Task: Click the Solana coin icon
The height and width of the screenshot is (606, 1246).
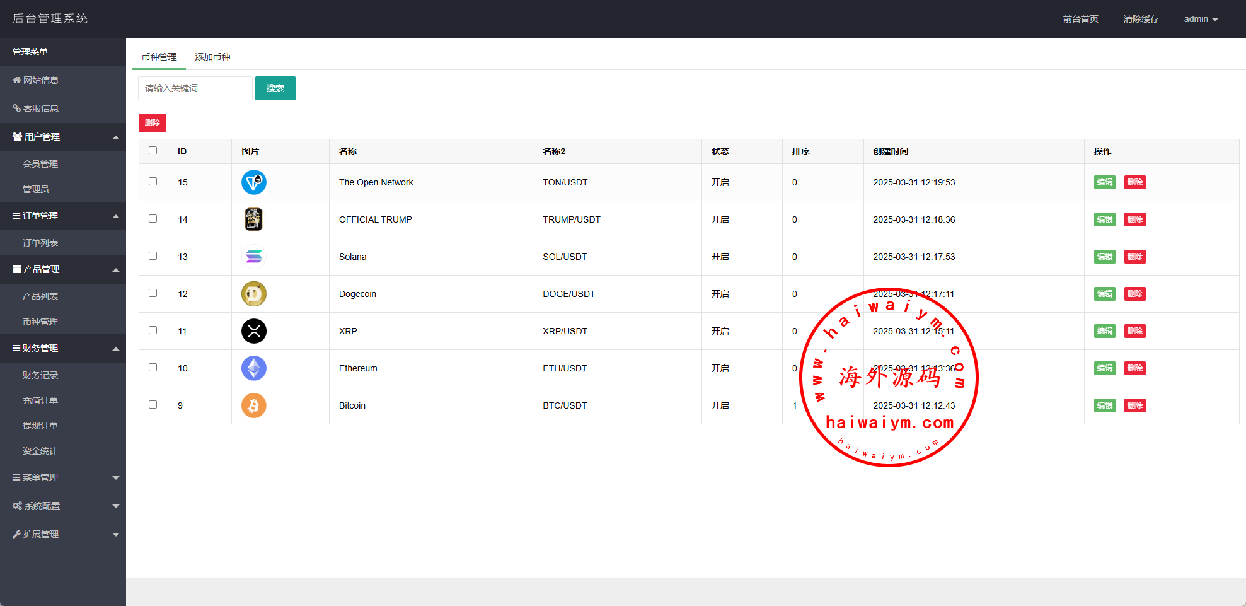Action: tap(253, 257)
